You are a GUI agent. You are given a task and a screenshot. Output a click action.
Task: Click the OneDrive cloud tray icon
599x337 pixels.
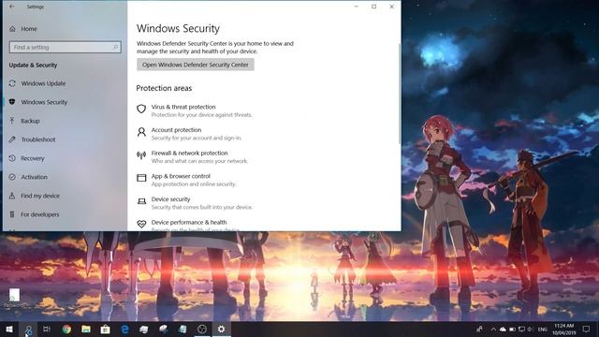tap(503, 329)
